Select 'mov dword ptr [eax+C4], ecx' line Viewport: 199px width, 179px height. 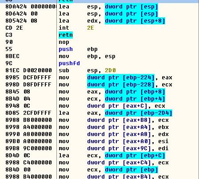click(99, 163)
